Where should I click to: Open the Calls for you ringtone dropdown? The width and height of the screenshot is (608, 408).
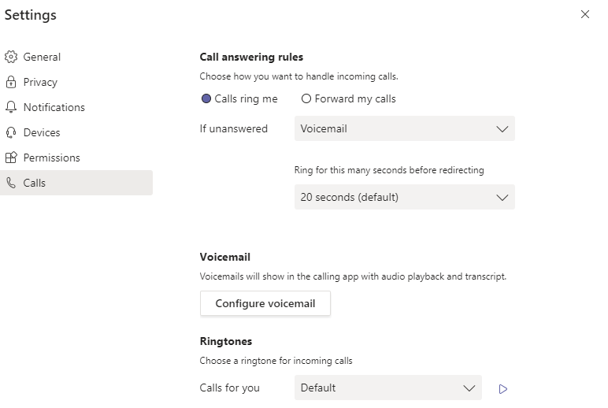(x=387, y=388)
